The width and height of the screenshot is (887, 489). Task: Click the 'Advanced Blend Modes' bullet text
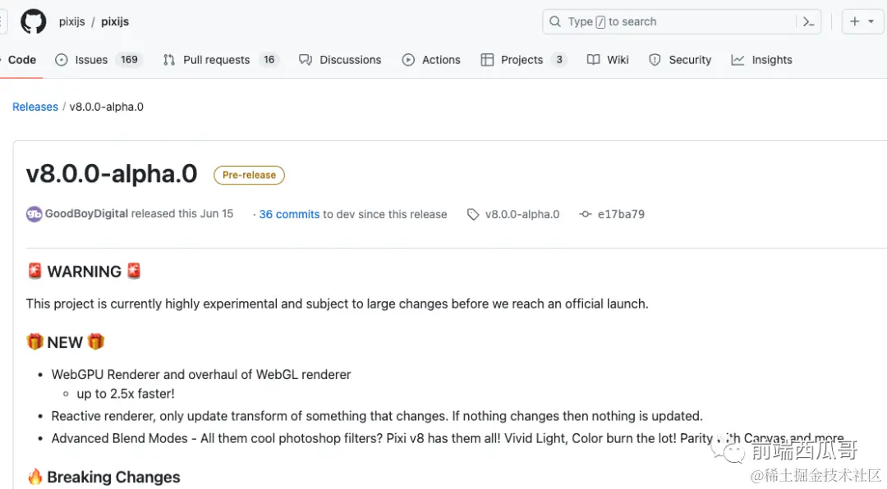click(447, 438)
